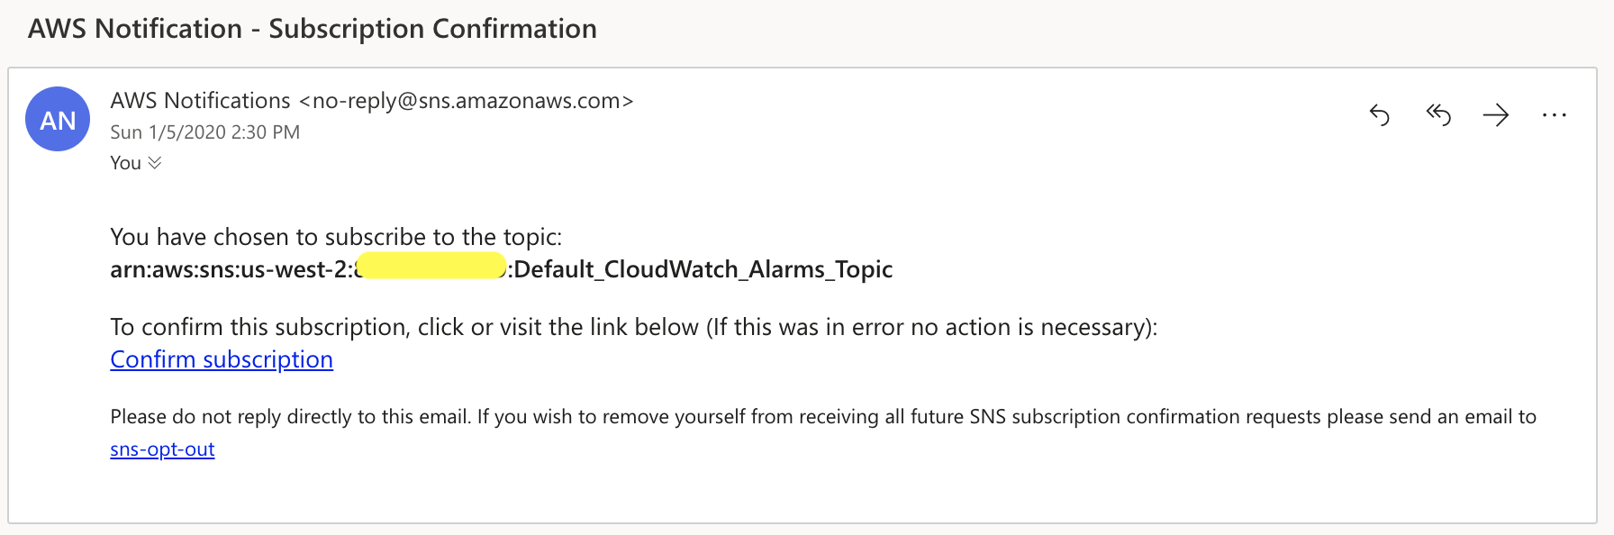The width and height of the screenshot is (1614, 535).
Task: Open the Confirm subscription link
Action: click(222, 359)
